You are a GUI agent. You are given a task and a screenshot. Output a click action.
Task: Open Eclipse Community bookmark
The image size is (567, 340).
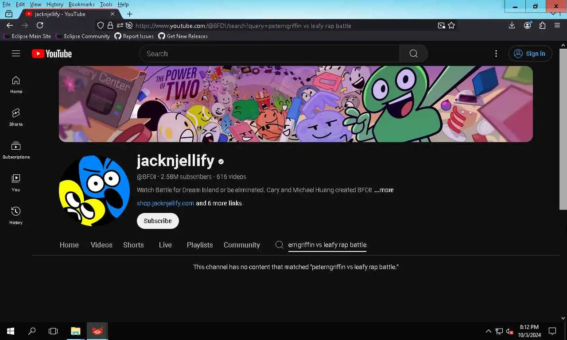(x=82, y=36)
